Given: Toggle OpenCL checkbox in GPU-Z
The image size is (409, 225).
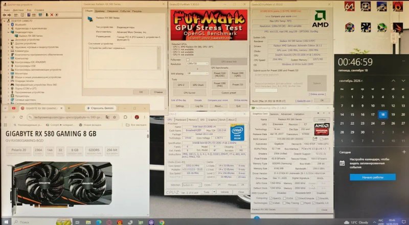Looking at the screenshot, I should click(x=271, y=198).
